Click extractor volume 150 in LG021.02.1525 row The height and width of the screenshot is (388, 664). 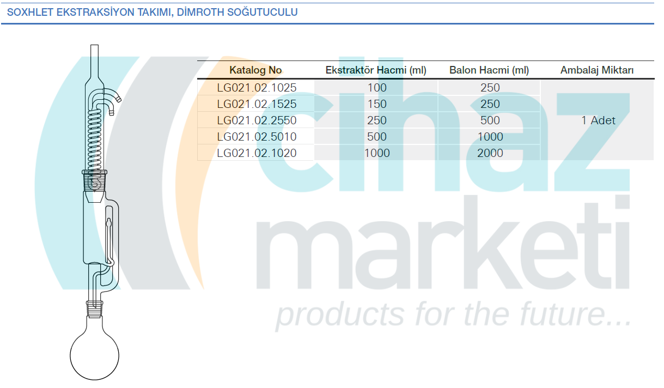point(377,104)
